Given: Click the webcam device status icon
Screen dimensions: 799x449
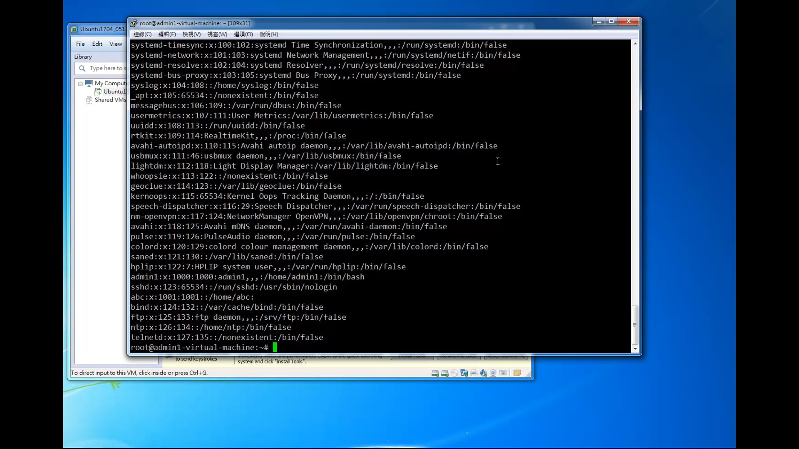Looking at the screenshot, I should pos(493,373).
